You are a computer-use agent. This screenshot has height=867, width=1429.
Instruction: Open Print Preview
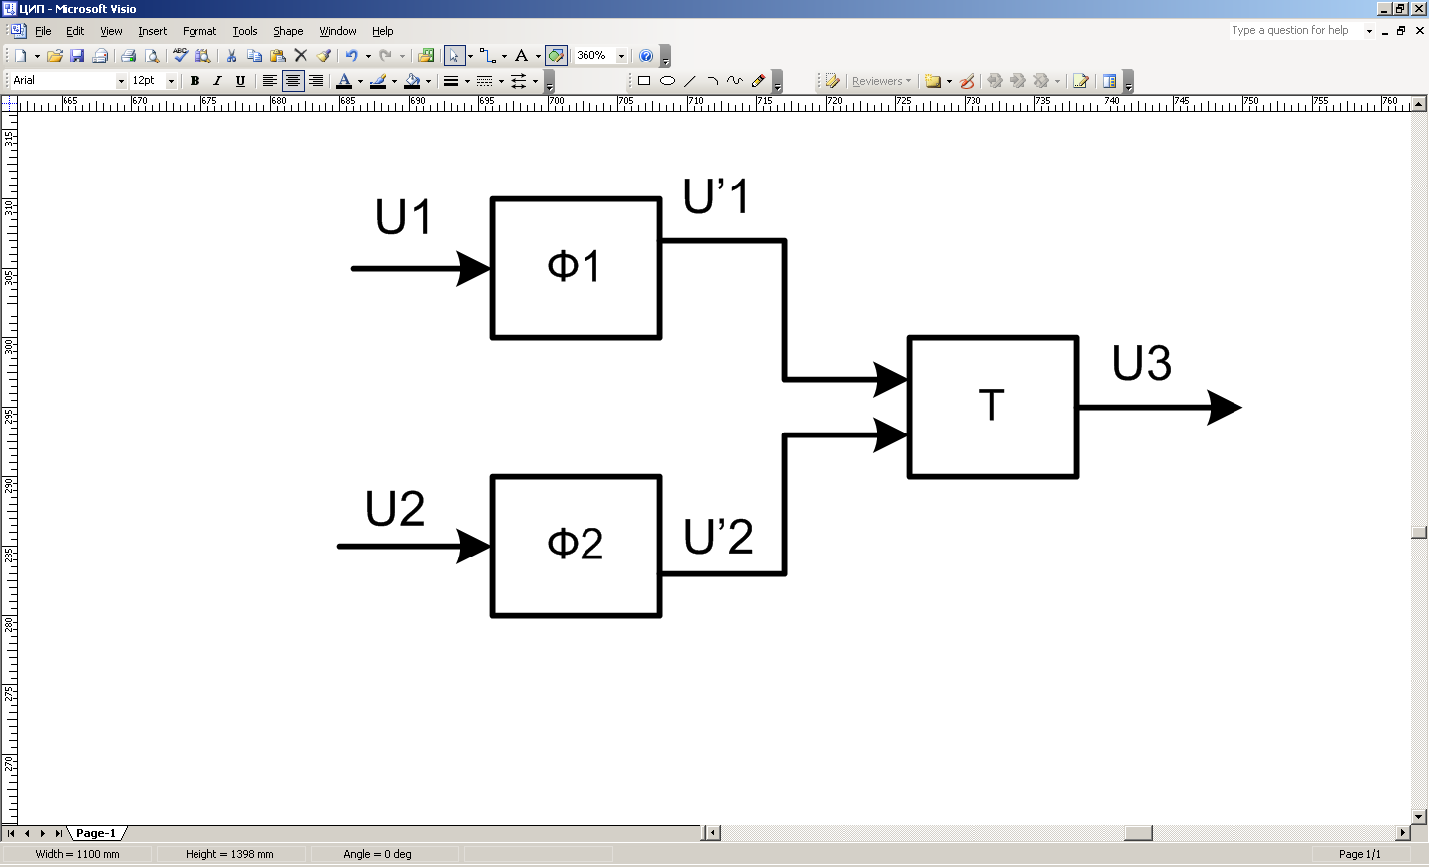(151, 56)
